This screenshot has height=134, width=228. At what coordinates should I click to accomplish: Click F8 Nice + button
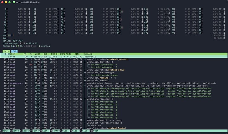75,131
